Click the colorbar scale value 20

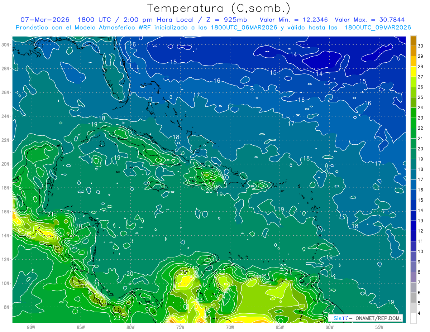click(420, 149)
